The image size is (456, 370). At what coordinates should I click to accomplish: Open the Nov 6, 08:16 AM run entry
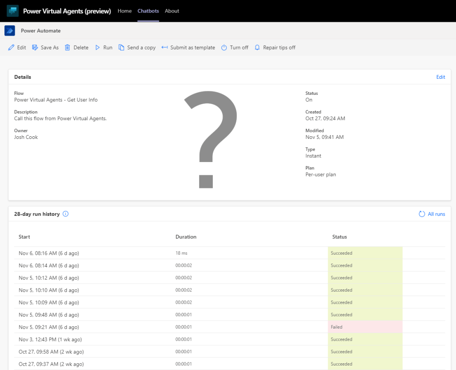(48, 253)
